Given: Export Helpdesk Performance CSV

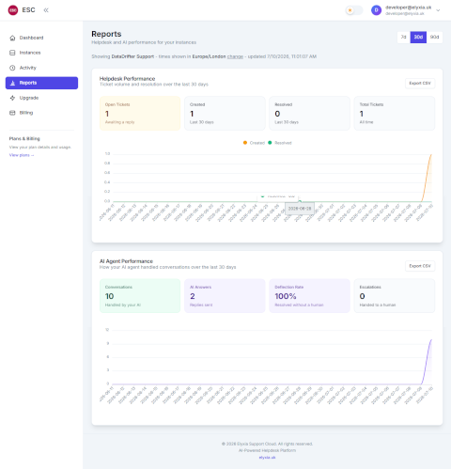Looking at the screenshot, I should (420, 84).
